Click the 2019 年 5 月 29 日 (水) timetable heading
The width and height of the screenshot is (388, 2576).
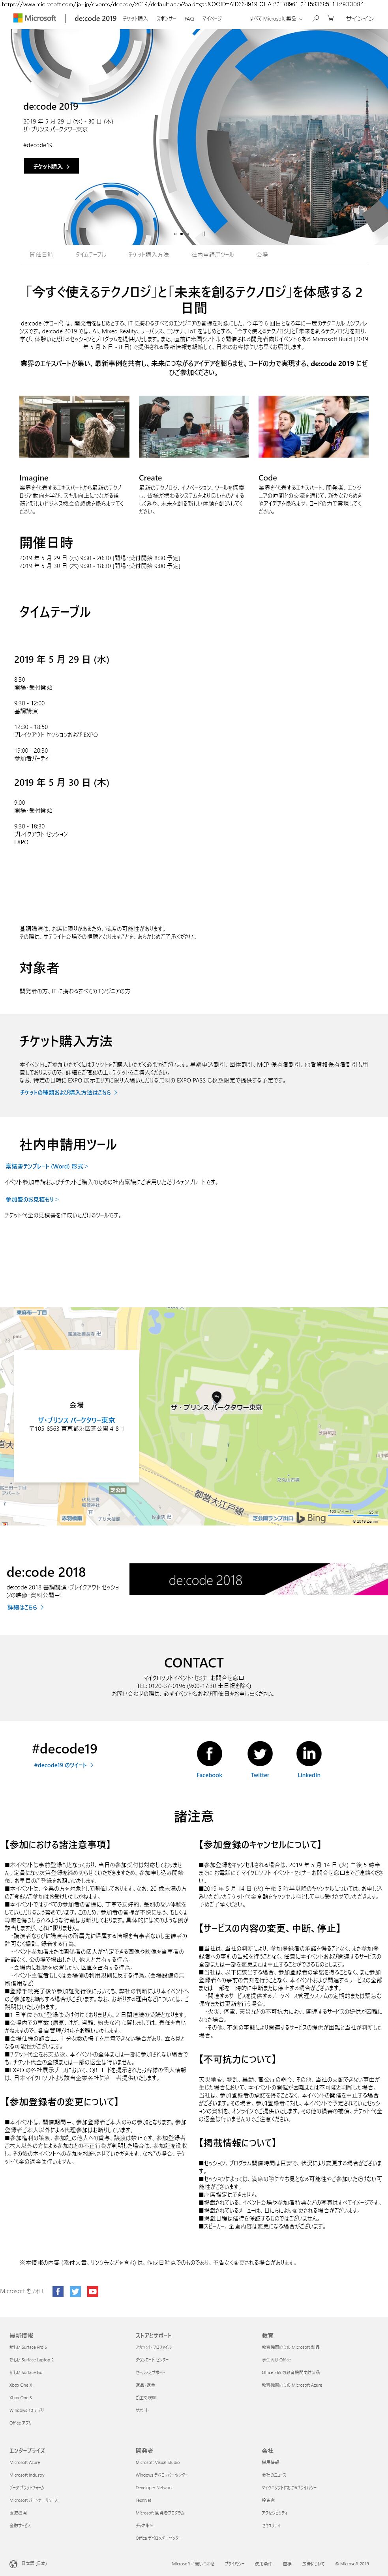[62, 659]
